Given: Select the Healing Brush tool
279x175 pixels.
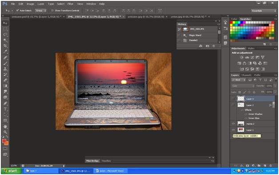Looking at the screenshot, I should tap(5, 58).
